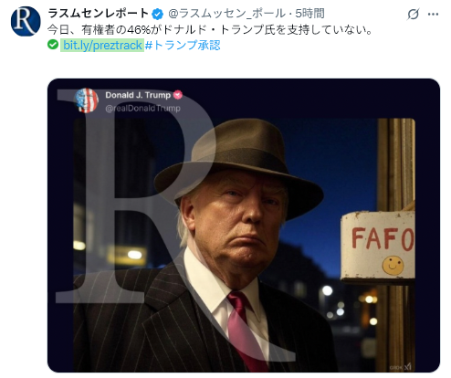
Task: Click the flag-painted avatar inside the image
Action: click(x=87, y=100)
